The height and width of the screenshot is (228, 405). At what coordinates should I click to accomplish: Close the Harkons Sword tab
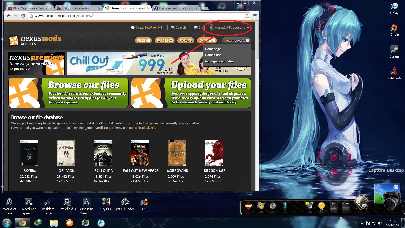pyautogui.click(x=197, y=8)
